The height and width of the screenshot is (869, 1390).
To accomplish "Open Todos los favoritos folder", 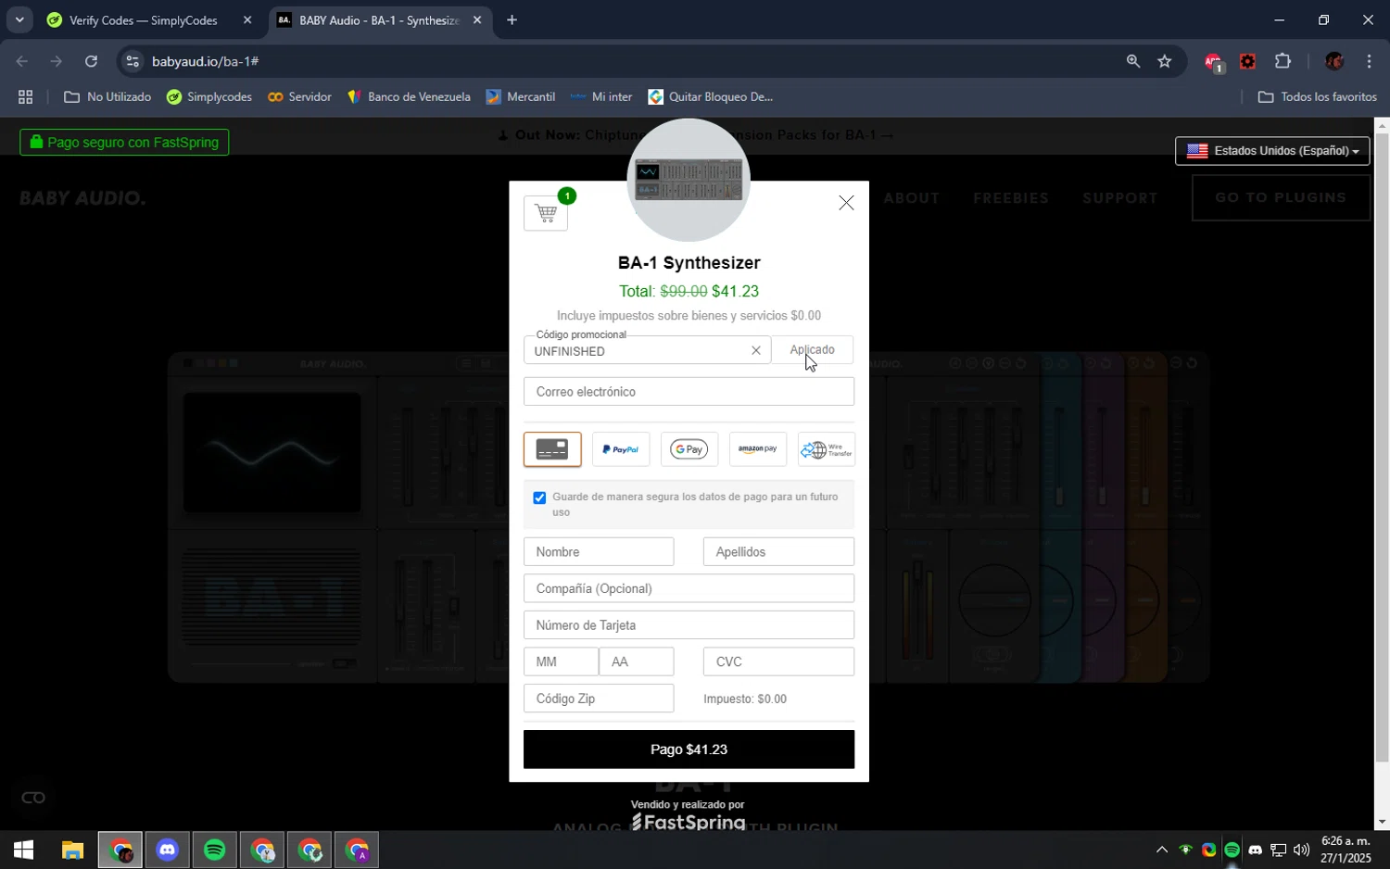I will pos(1317,97).
